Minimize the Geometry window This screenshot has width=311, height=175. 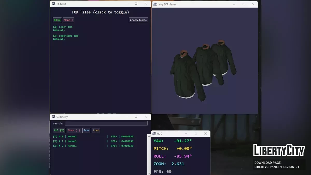(x=126, y=117)
